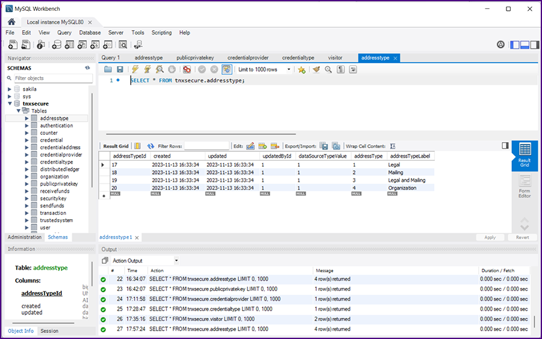
Task: Save query as a favorite snippet star
Action: pyautogui.click(x=302, y=70)
